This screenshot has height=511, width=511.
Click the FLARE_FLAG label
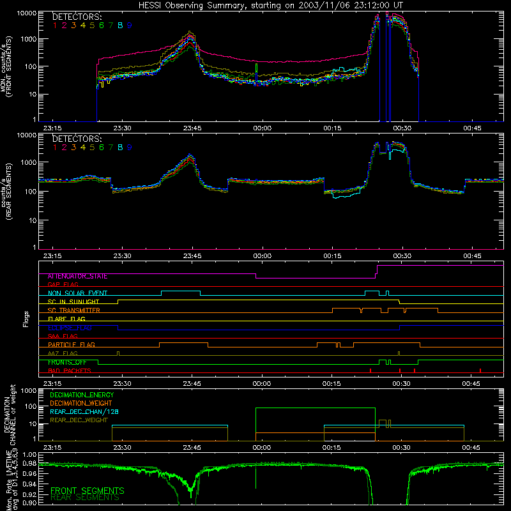click(66, 319)
